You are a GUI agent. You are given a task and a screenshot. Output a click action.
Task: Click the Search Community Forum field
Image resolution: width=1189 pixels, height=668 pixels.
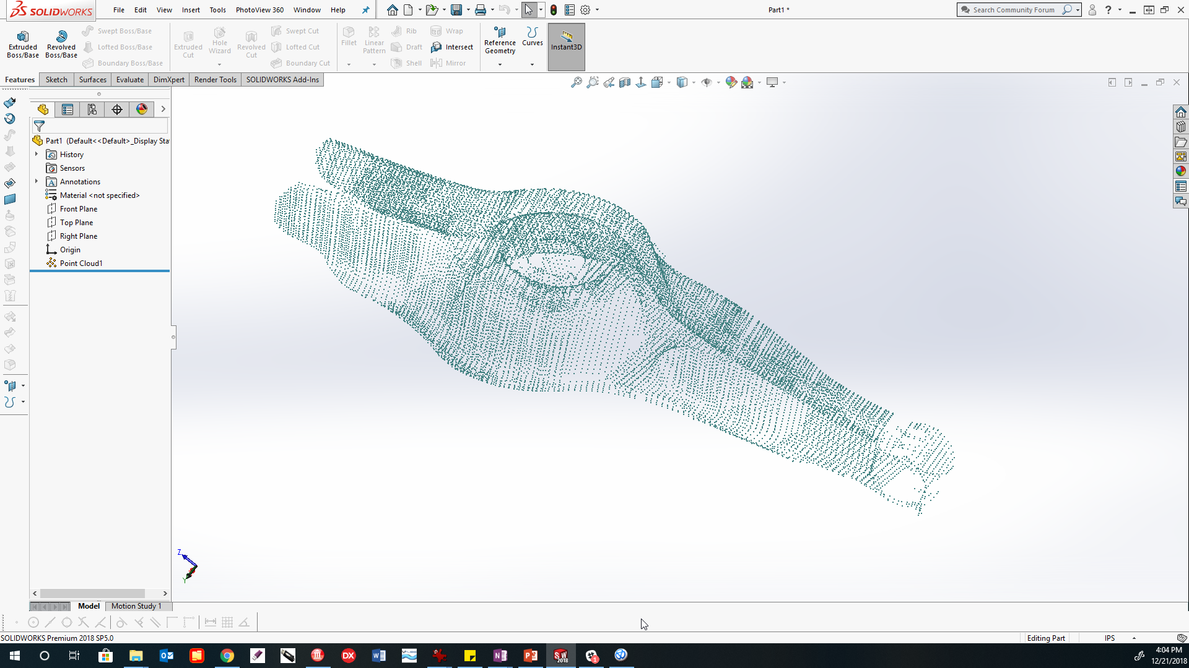(1013, 10)
